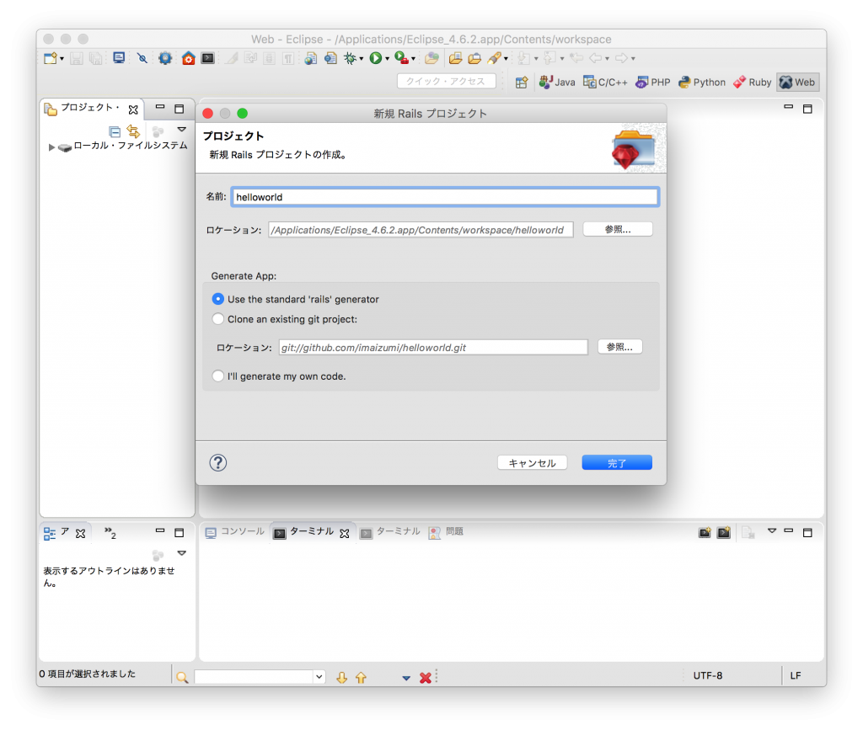The width and height of the screenshot is (863, 730).
Task: Click the red X icon in status bar
Action: tap(425, 678)
